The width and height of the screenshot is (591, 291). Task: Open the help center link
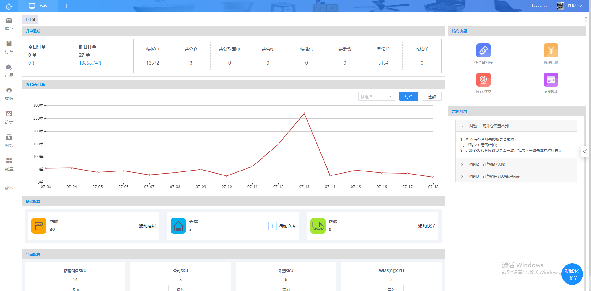(x=537, y=6)
